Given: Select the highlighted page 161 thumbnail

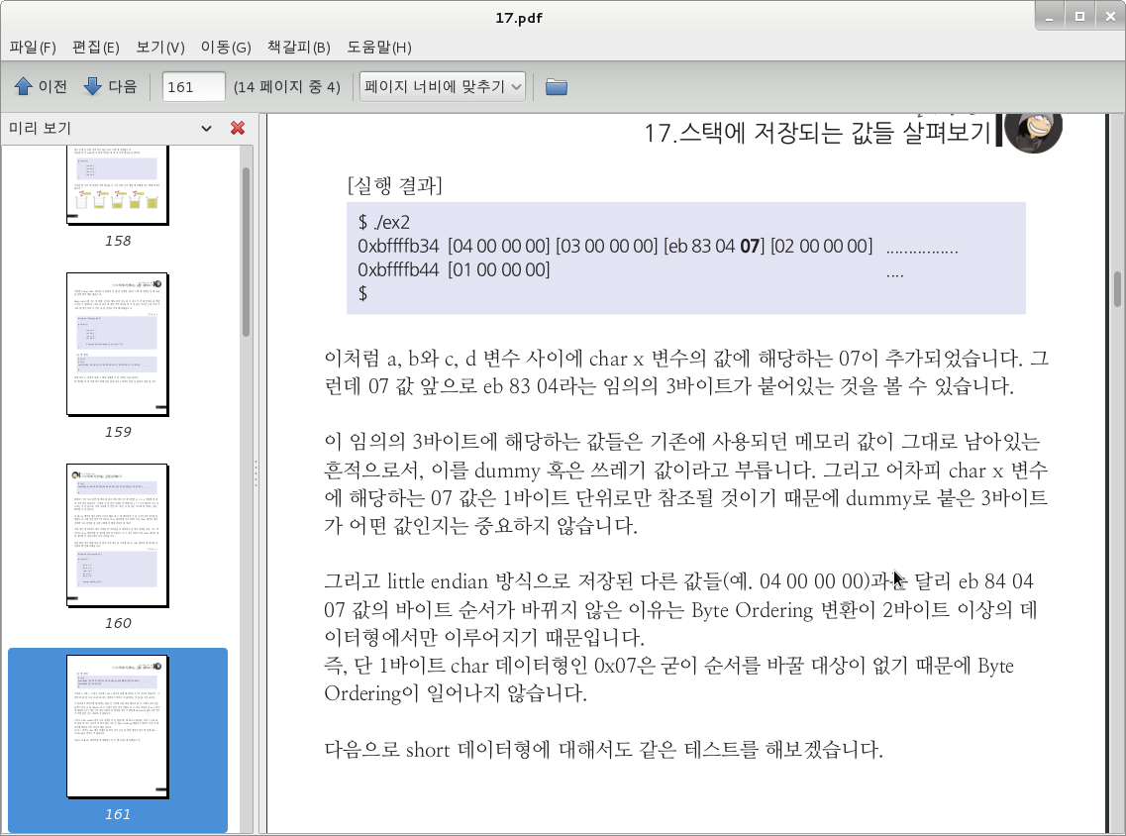Looking at the screenshot, I should pyautogui.click(x=117, y=726).
